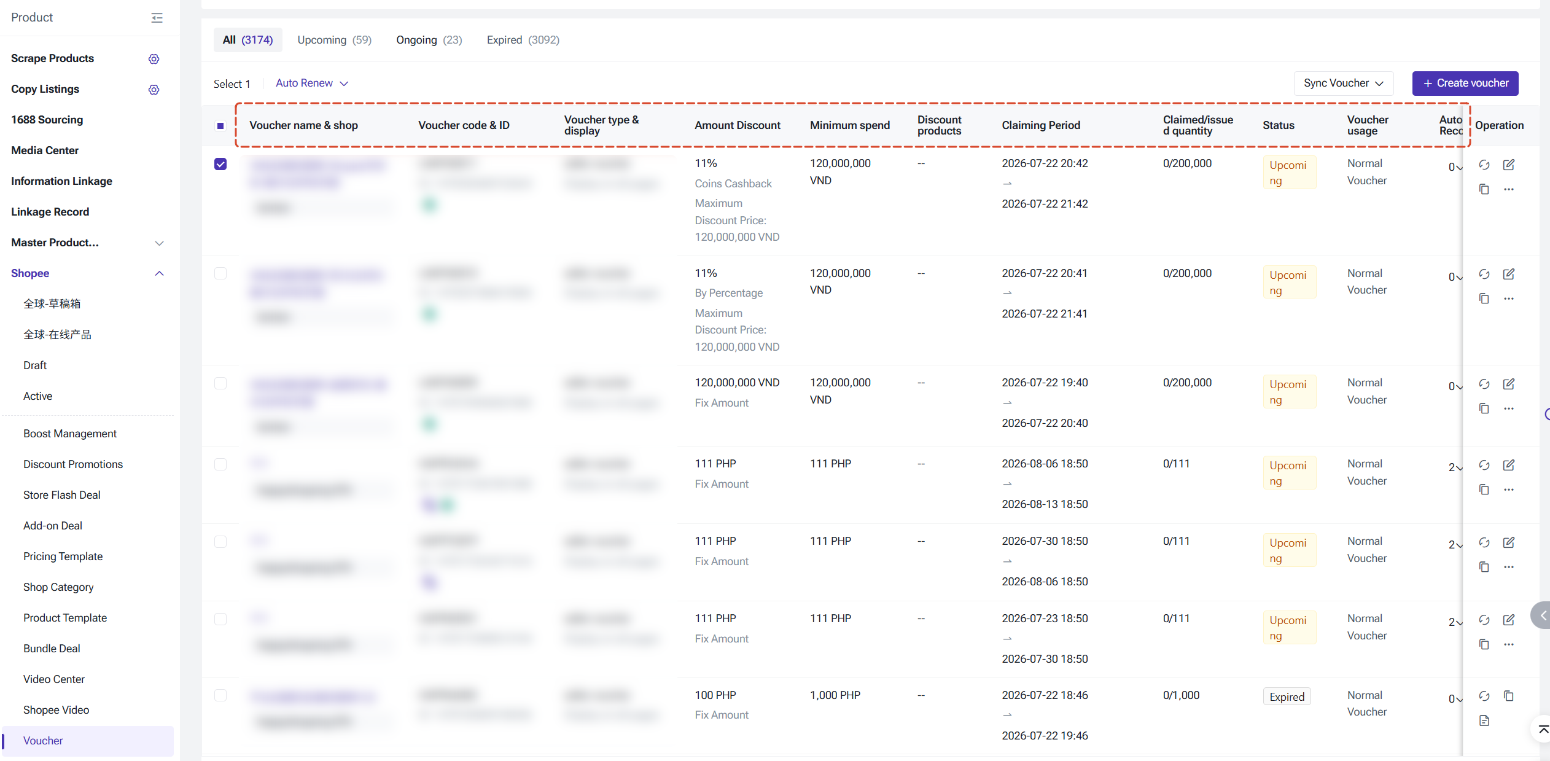Open Copy Listings settings gear
Viewport: 1550px width, 761px height.
(154, 90)
